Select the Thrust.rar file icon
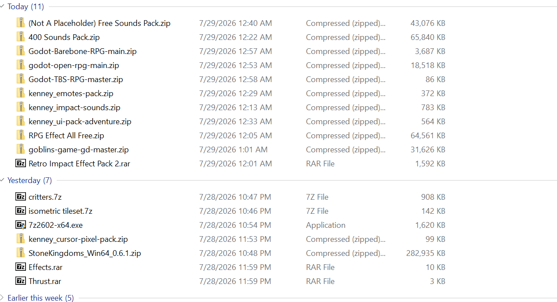557x302 pixels. coord(21,281)
